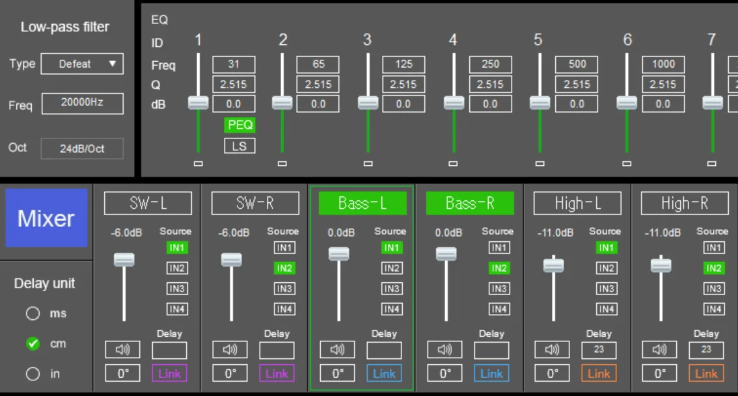Click the Link button under High-R
Image resolution: width=738 pixels, height=396 pixels.
click(x=706, y=374)
